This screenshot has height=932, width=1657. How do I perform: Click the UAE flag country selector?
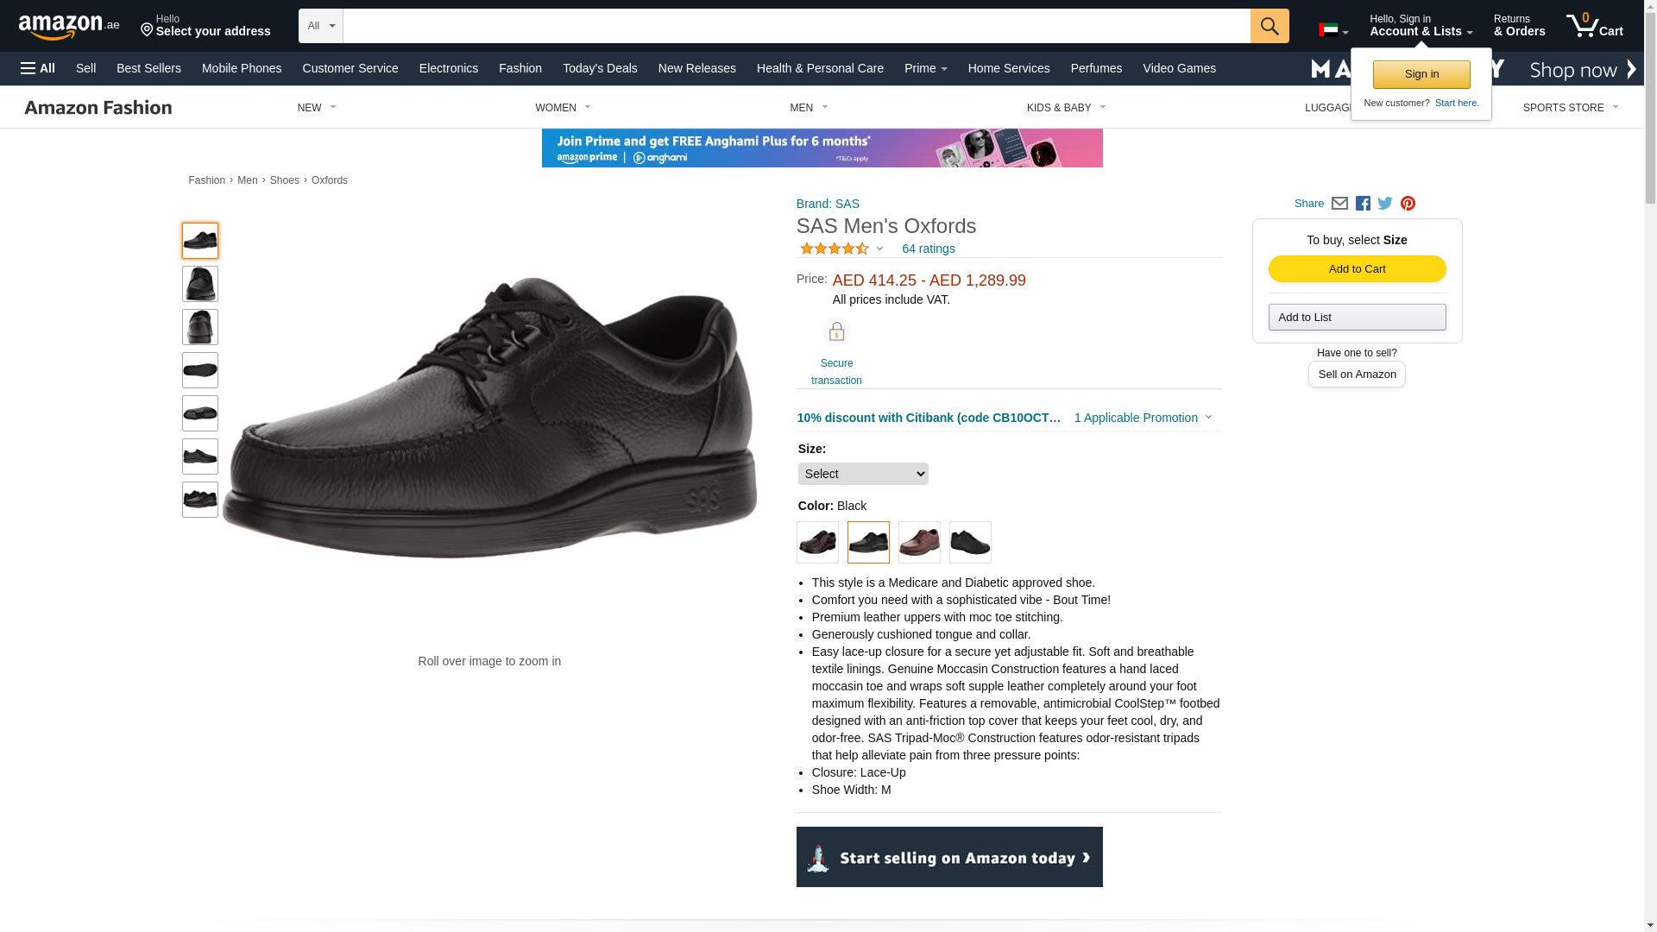click(x=1333, y=30)
